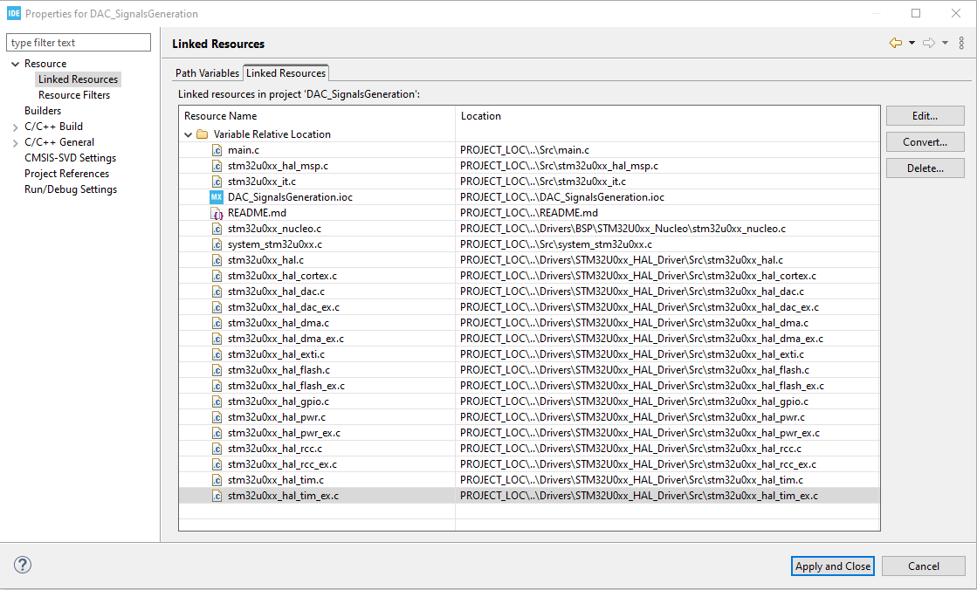The height and width of the screenshot is (590, 977).
Task: Click the type filter text field
Action: pos(78,42)
